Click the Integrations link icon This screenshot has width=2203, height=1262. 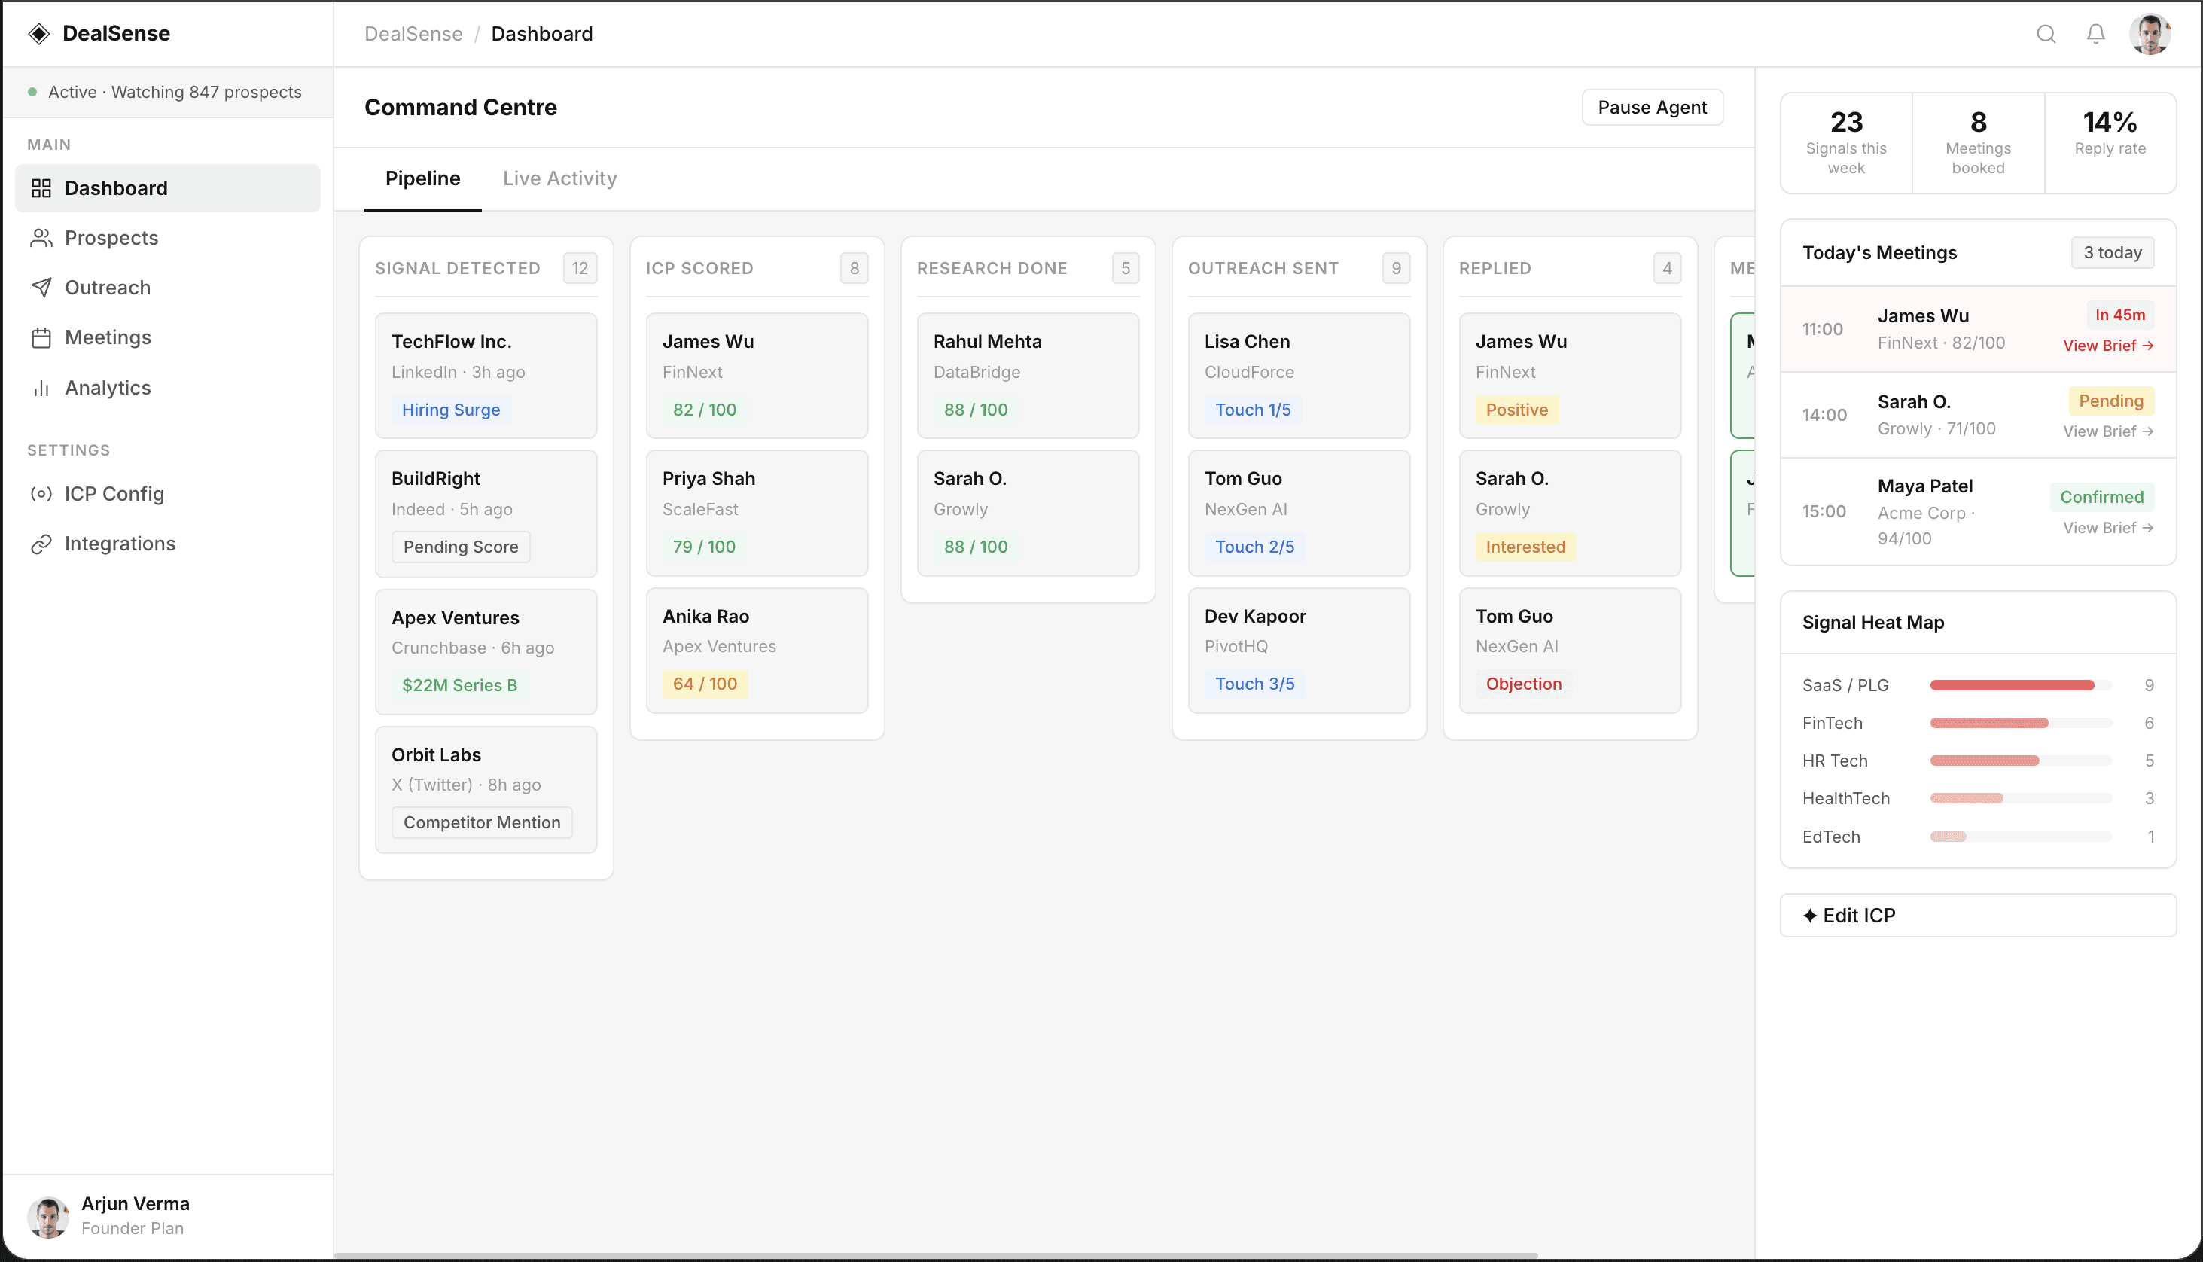coord(41,544)
